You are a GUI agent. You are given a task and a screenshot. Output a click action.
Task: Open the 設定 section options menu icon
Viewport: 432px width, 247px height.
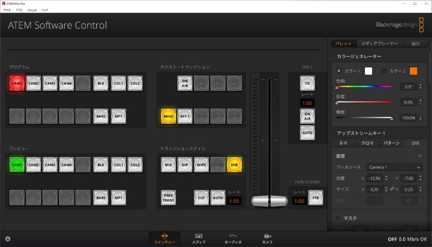point(420,156)
